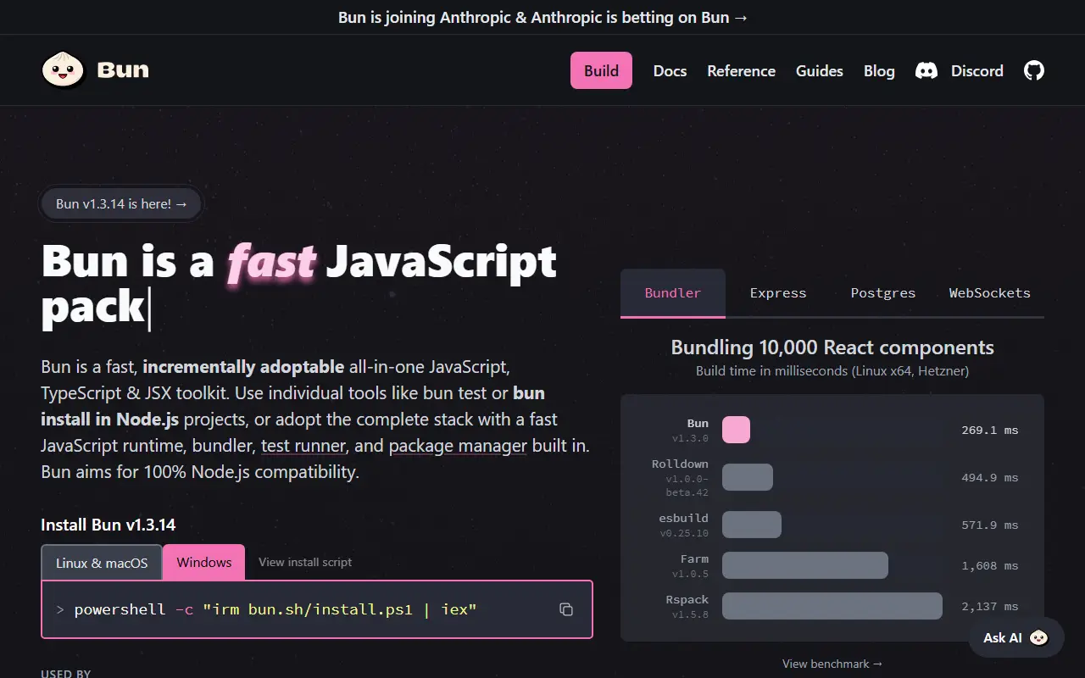Switch to the WebSockets benchmark tab
The image size is (1085, 678).
point(990,293)
